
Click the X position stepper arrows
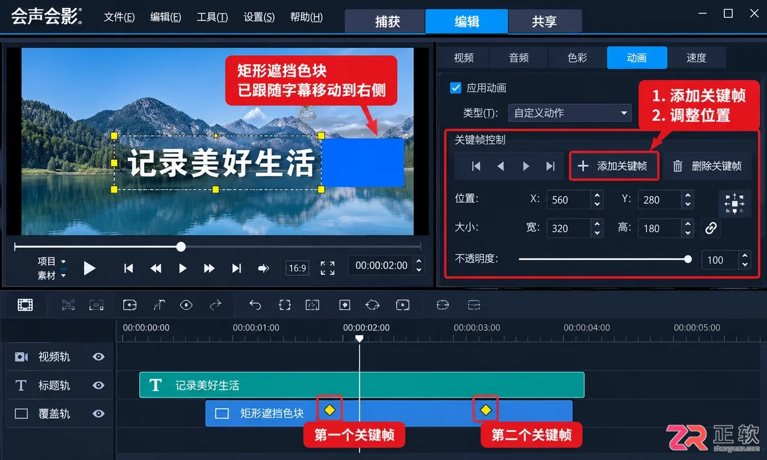(x=597, y=200)
